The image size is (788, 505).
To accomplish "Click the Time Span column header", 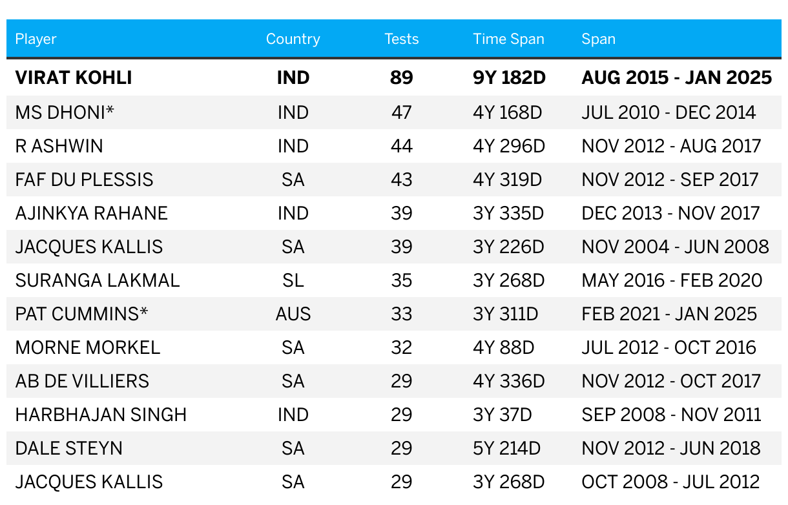I will (508, 39).
